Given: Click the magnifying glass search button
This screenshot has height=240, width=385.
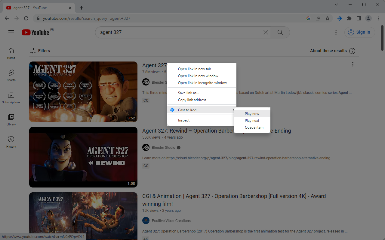Looking at the screenshot, I should click(280, 32).
